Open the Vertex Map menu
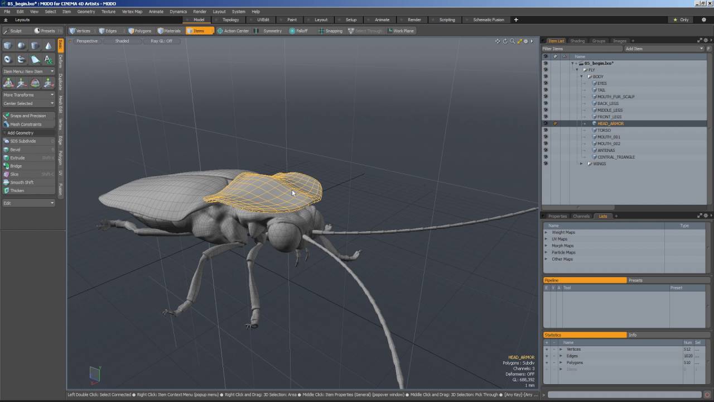 pos(132,11)
